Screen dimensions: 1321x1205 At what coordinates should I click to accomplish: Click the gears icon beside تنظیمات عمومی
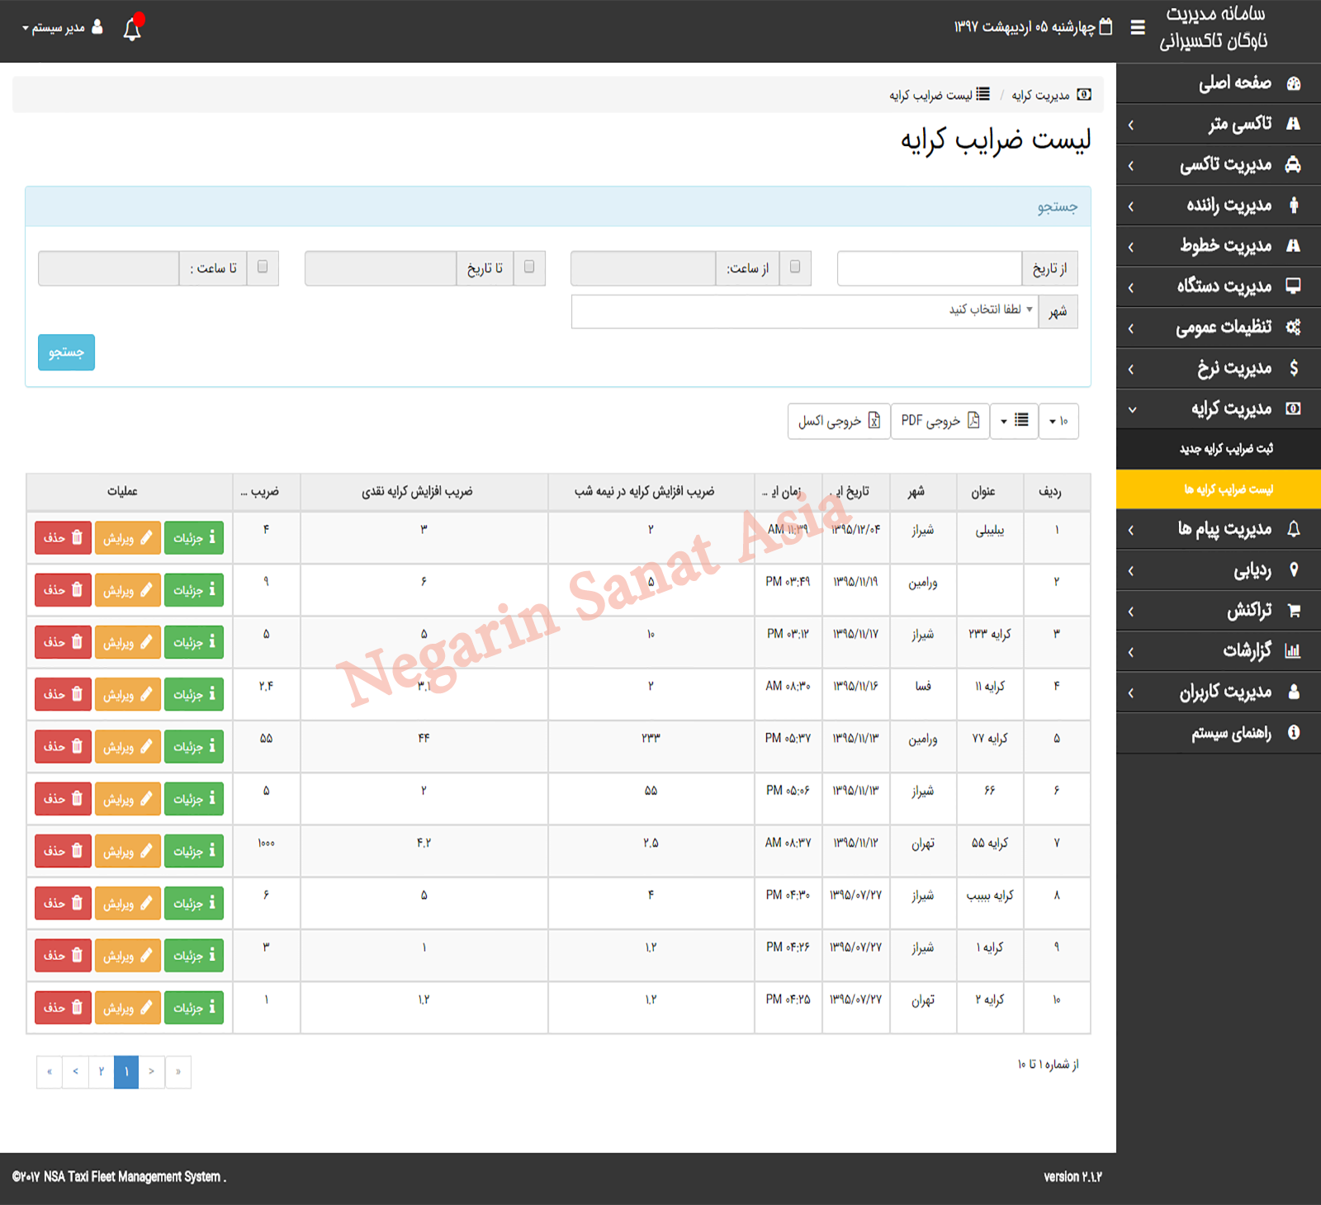click(1294, 327)
